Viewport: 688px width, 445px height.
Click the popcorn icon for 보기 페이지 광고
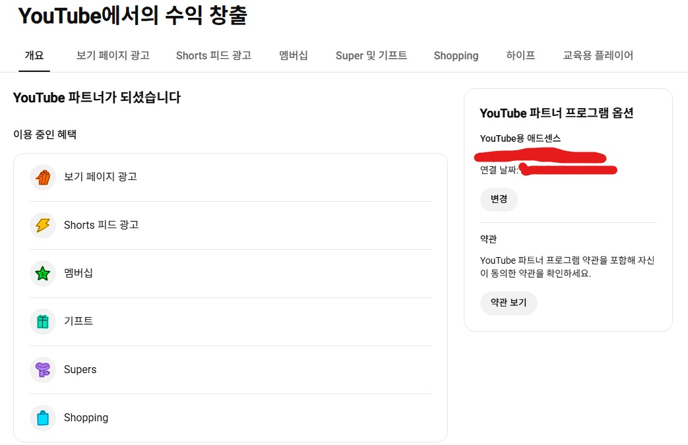43,177
